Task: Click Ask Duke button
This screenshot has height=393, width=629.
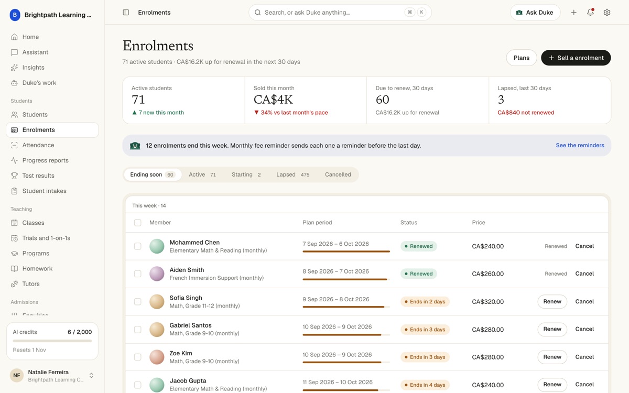Action: (x=535, y=13)
